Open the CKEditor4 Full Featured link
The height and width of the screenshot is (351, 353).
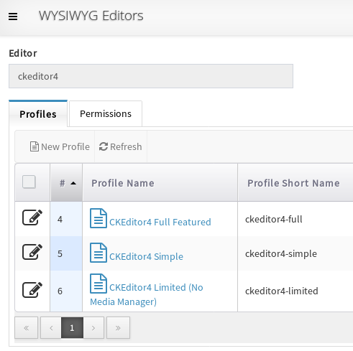coord(160,222)
